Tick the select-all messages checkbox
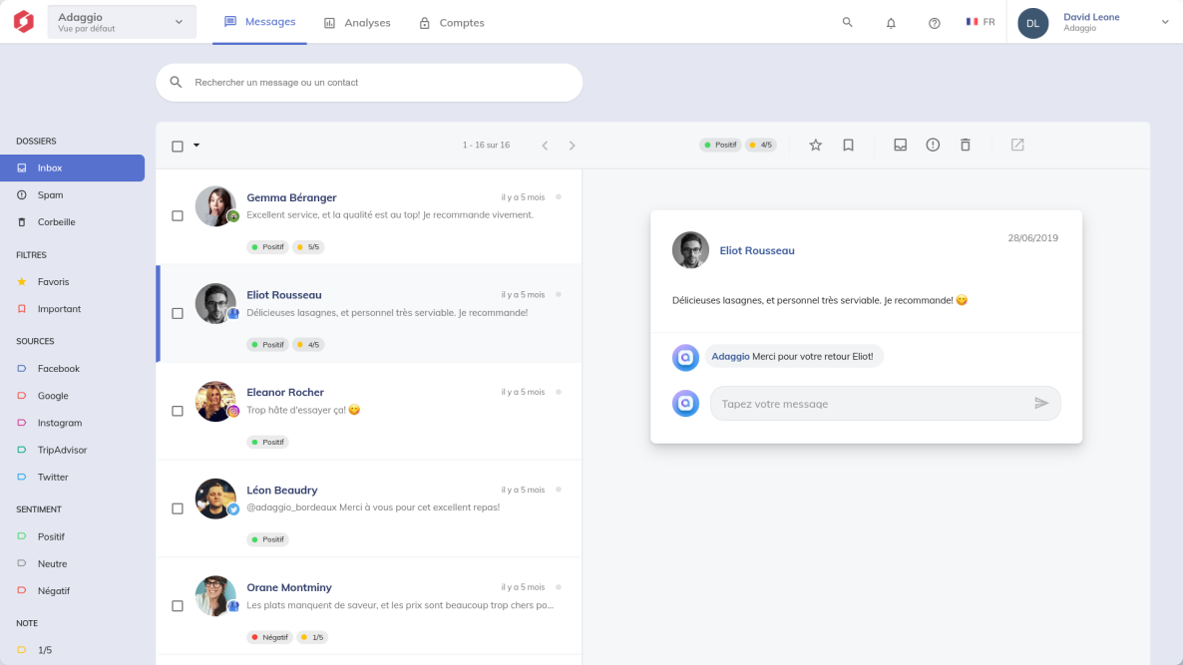Image resolution: width=1183 pixels, height=665 pixels. pyautogui.click(x=178, y=147)
